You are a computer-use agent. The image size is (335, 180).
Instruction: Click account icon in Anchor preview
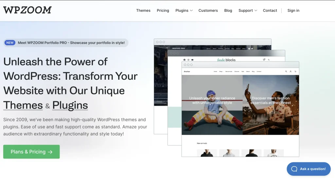[x=291, y=72]
